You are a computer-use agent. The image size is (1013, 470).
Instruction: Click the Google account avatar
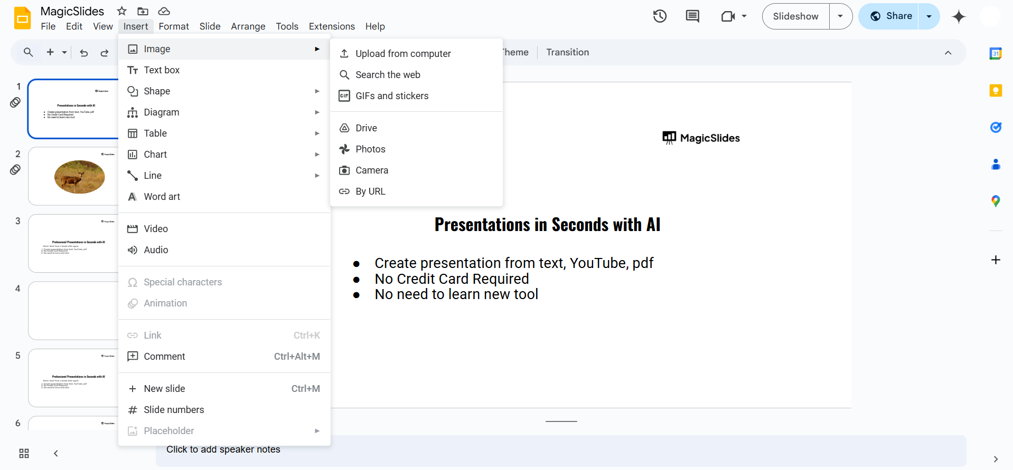[990, 16]
